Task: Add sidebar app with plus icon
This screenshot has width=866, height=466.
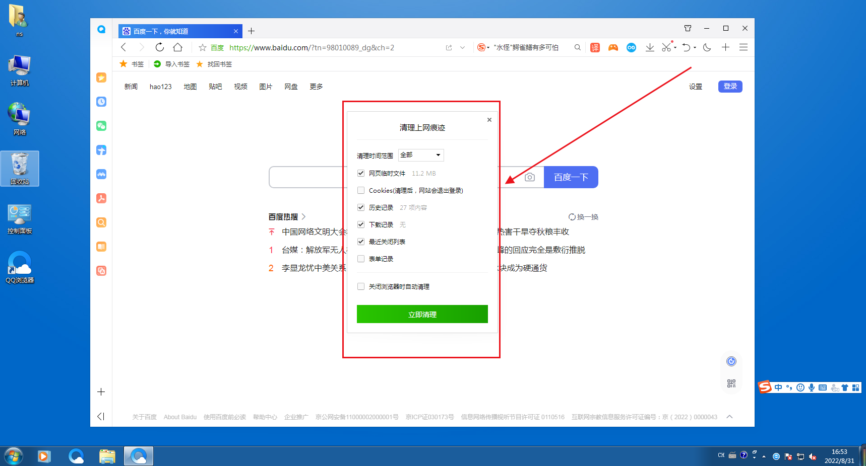Action: (x=101, y=392)
